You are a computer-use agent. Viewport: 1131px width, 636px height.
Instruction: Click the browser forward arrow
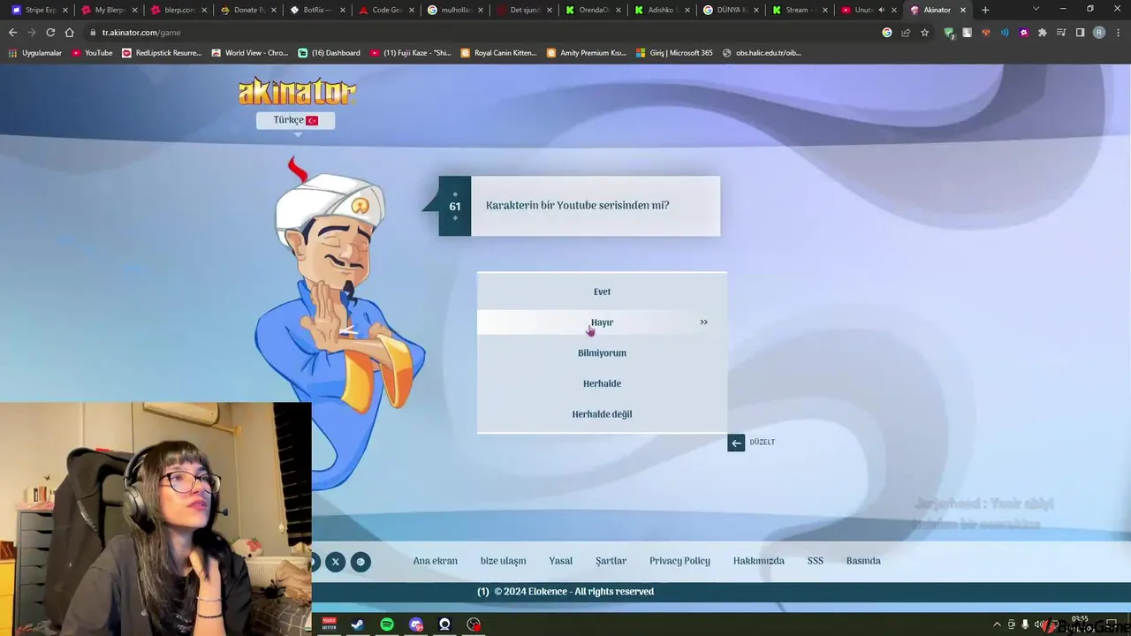coord(31,33)
